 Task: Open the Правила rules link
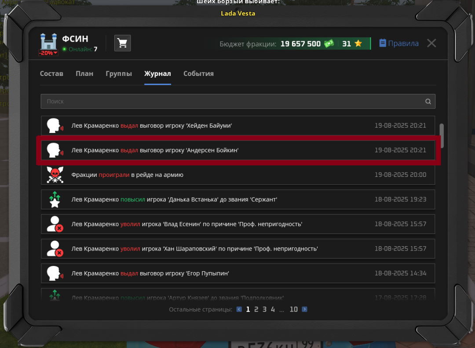click(398, 43)
